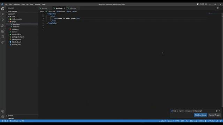Viewport: 223px width, 125px height.
Task: Open the Manage gear icon in activity bar
Action: [x=3, y=117]
